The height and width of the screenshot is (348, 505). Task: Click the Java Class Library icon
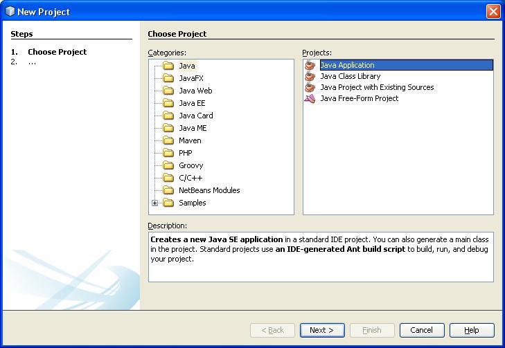(310, 77)
